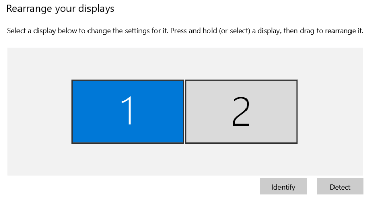Switch settings focus to the first monitor

tap(128, 112)
